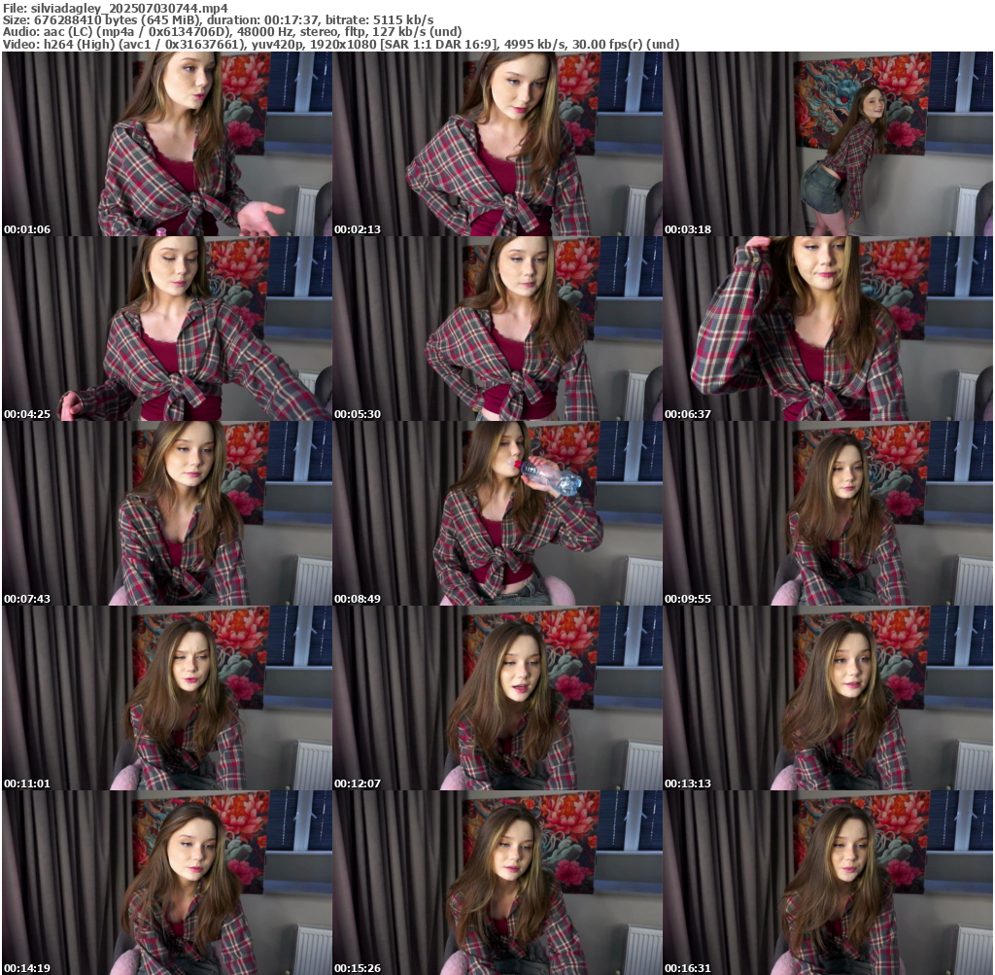Click the last frame at 00:16:31

(x=828, y=883)
